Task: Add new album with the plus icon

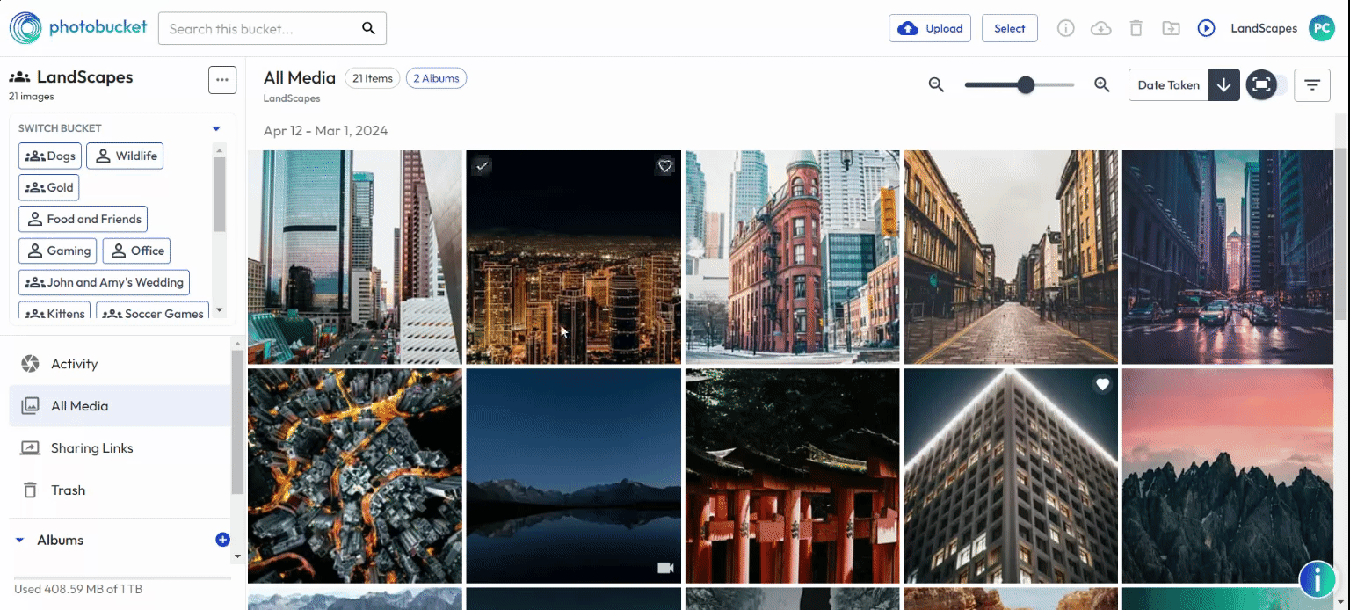Action: click(222, 540)
